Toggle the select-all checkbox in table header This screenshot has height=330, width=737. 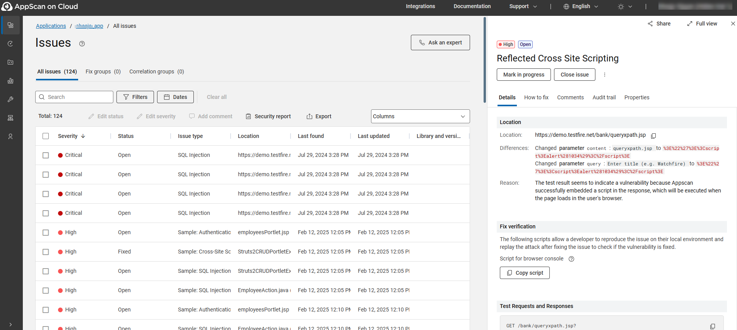(x=46, y=136)
